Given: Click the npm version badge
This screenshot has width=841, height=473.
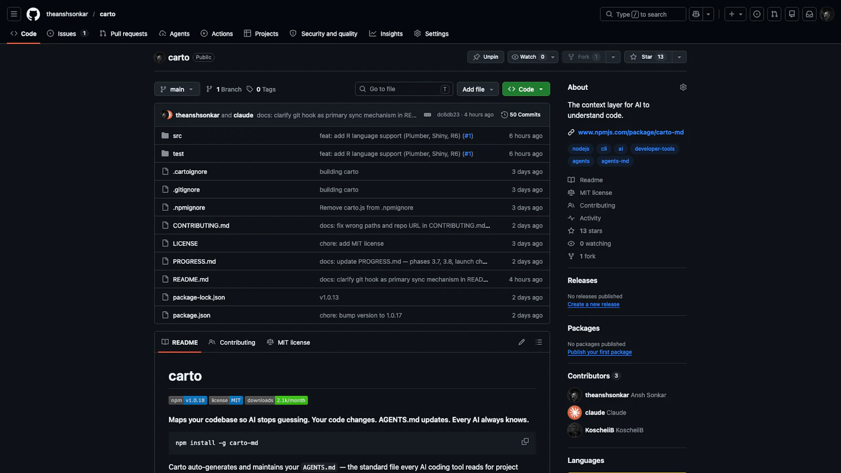Looking at the screenshot, I should click(x=188, y=400).
